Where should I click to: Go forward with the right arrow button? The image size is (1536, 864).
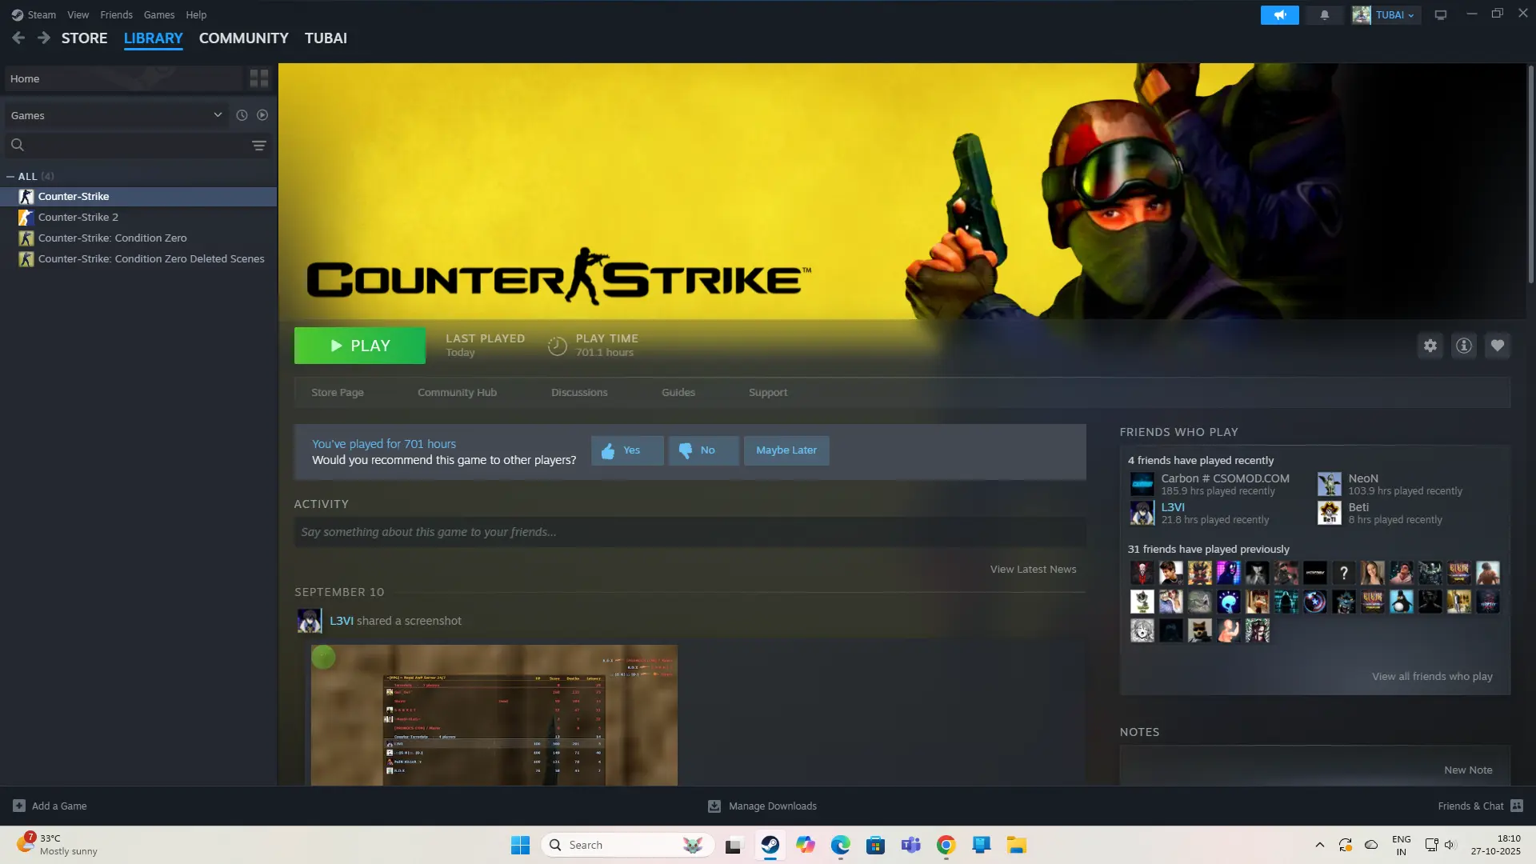(x=44, y=38)
